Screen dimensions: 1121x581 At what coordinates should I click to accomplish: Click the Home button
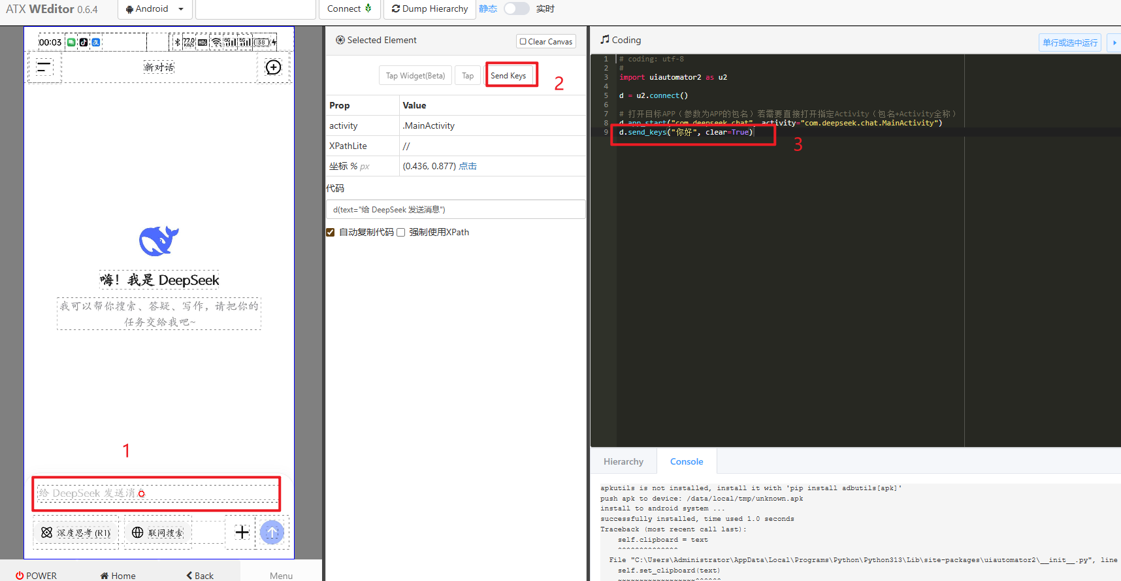(x=118, y=575)
